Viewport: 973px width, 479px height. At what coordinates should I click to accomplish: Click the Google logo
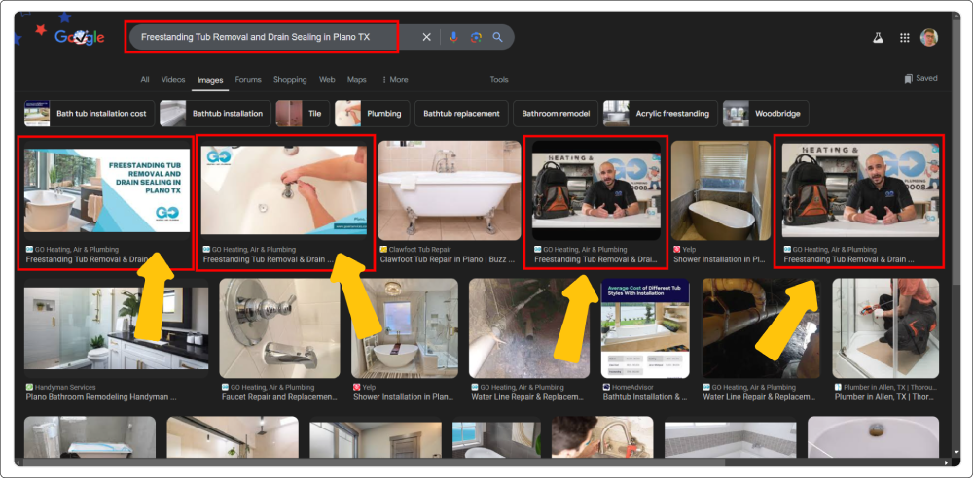pyautogui.click(x=80, y=37)
